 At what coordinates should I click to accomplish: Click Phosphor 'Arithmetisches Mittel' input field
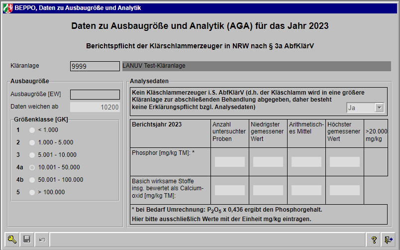click(306, 162)
